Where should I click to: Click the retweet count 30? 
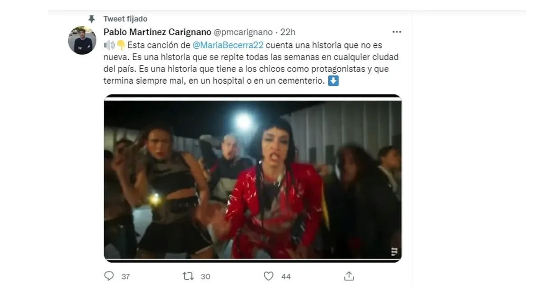(x=205, y=277)
